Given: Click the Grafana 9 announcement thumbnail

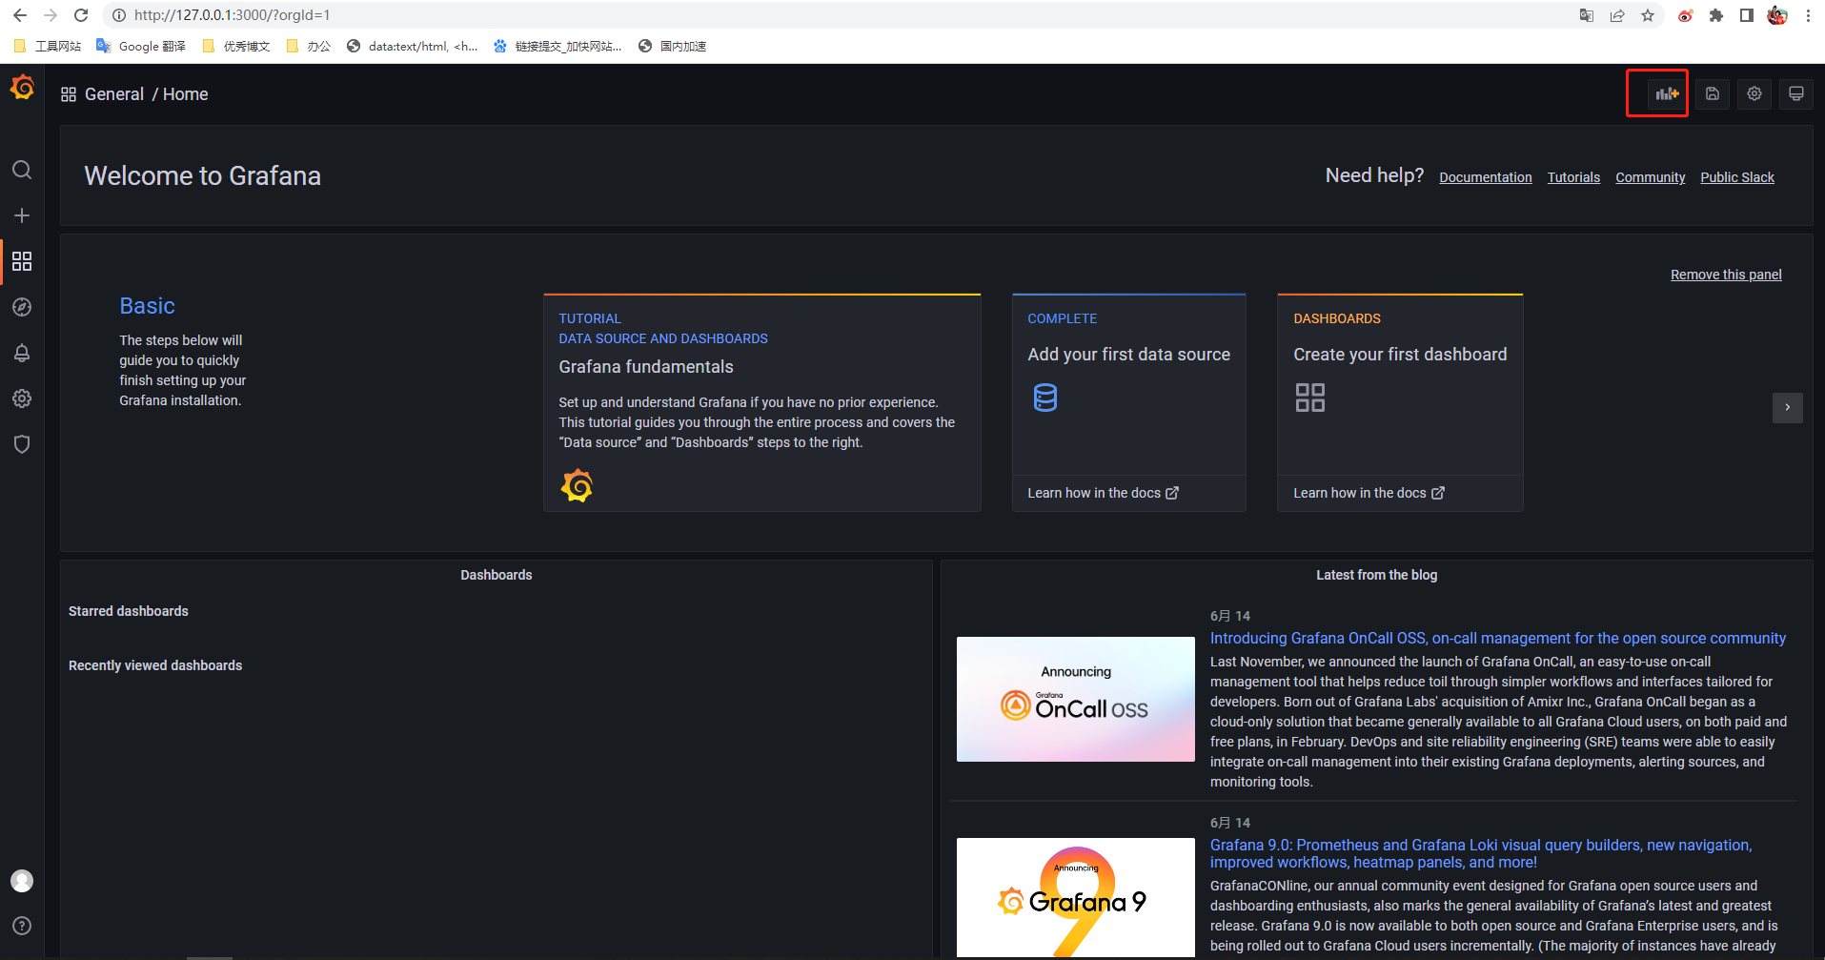Looking at the screenshot, I should 1076,897.
